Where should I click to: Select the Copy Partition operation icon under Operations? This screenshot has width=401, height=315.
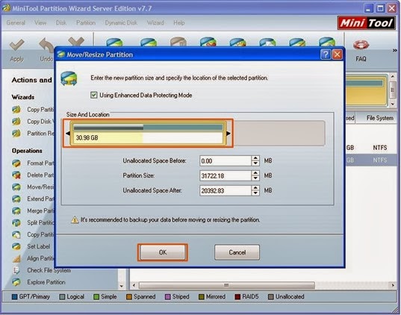point(16,234)
